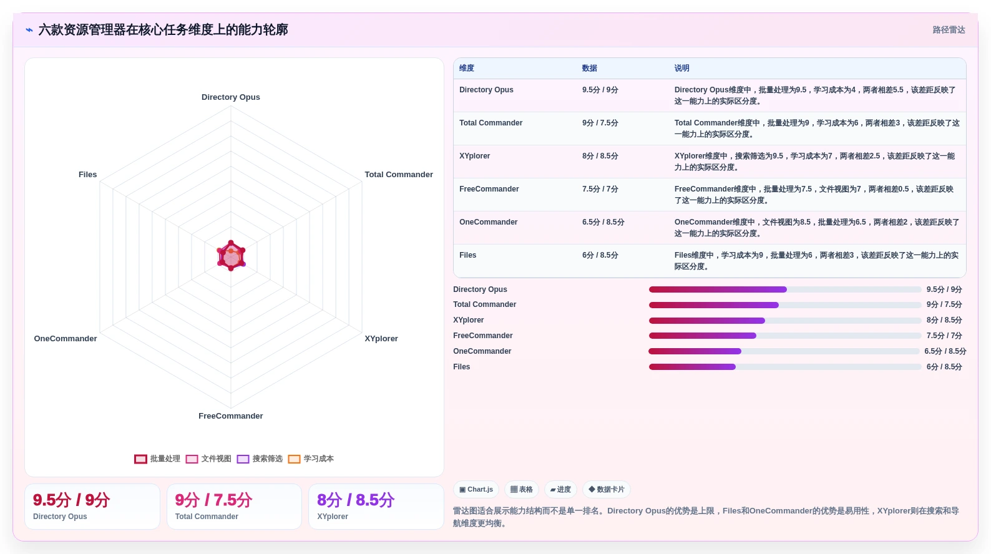This screenshot has width=991, height=554.
Task: Click the Directory Opus radar axis label
Action: pos(231,97)
